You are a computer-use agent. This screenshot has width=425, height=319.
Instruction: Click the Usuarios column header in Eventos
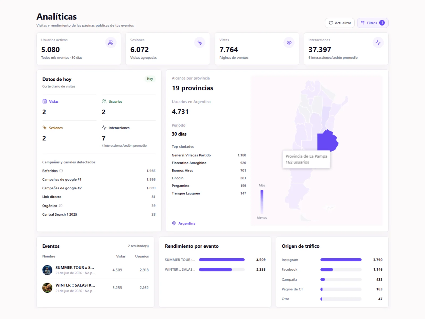coord(142,256)
